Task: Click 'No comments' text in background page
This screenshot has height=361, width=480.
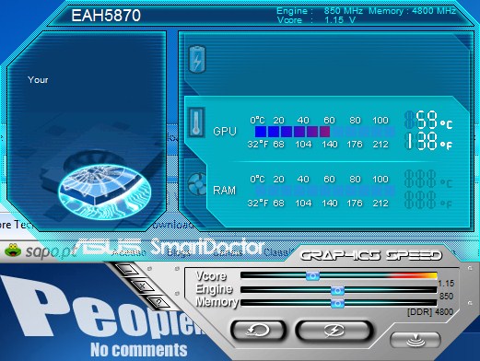Action: tap(139, 350)
